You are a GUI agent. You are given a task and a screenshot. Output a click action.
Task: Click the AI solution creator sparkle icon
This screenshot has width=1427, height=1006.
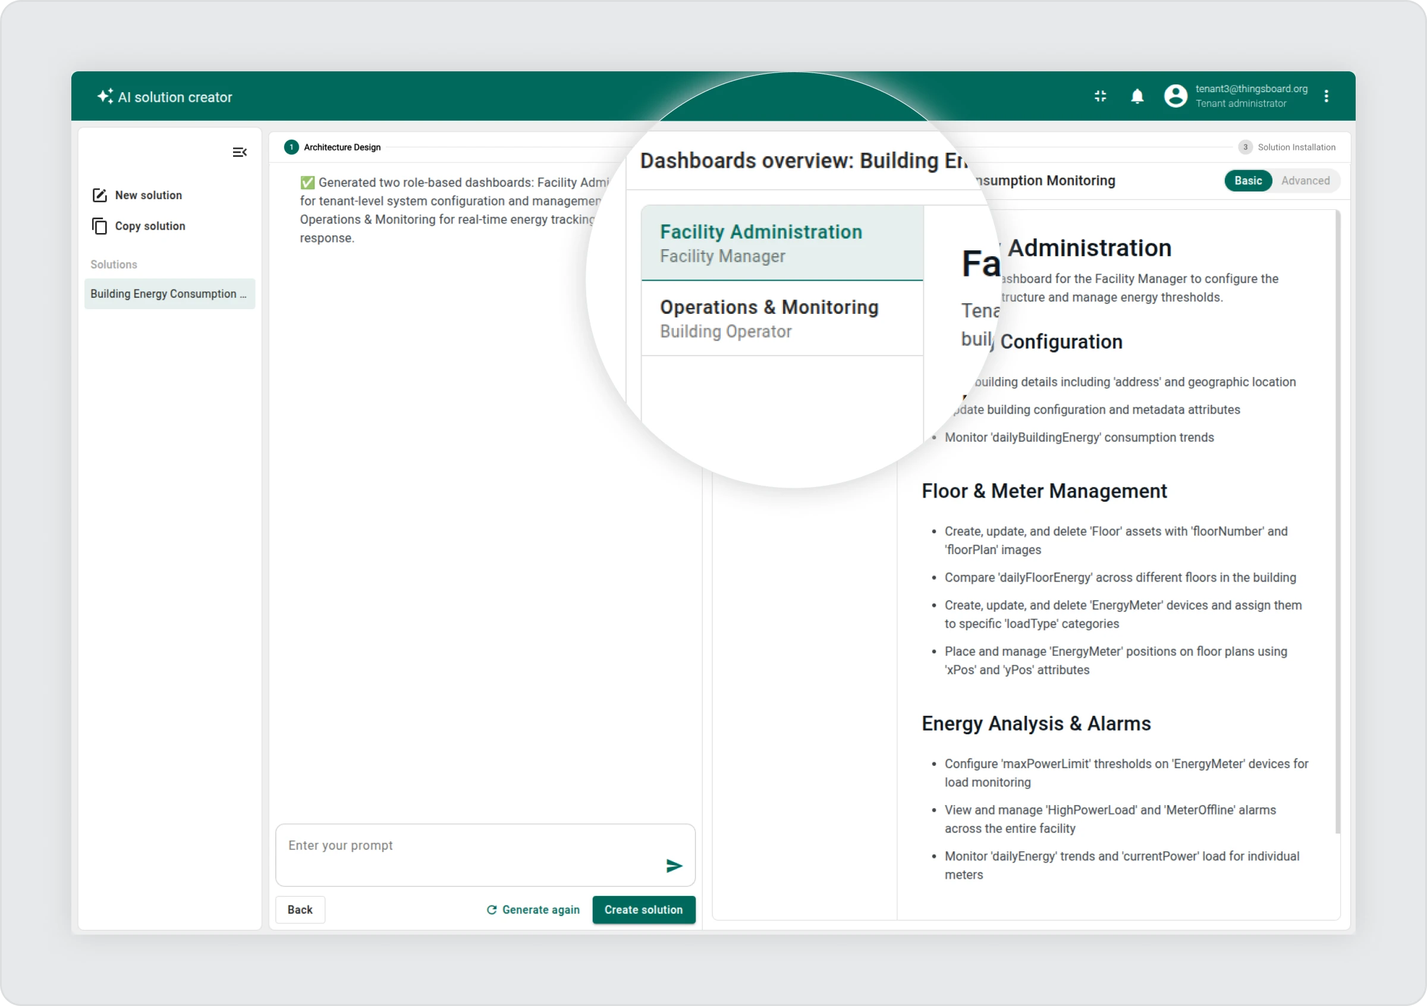[x=105, y=96]
